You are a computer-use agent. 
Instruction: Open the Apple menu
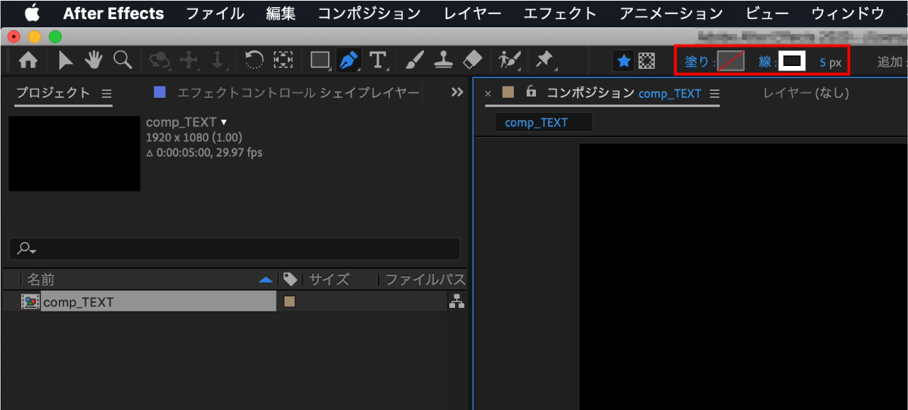coord(32,13)
